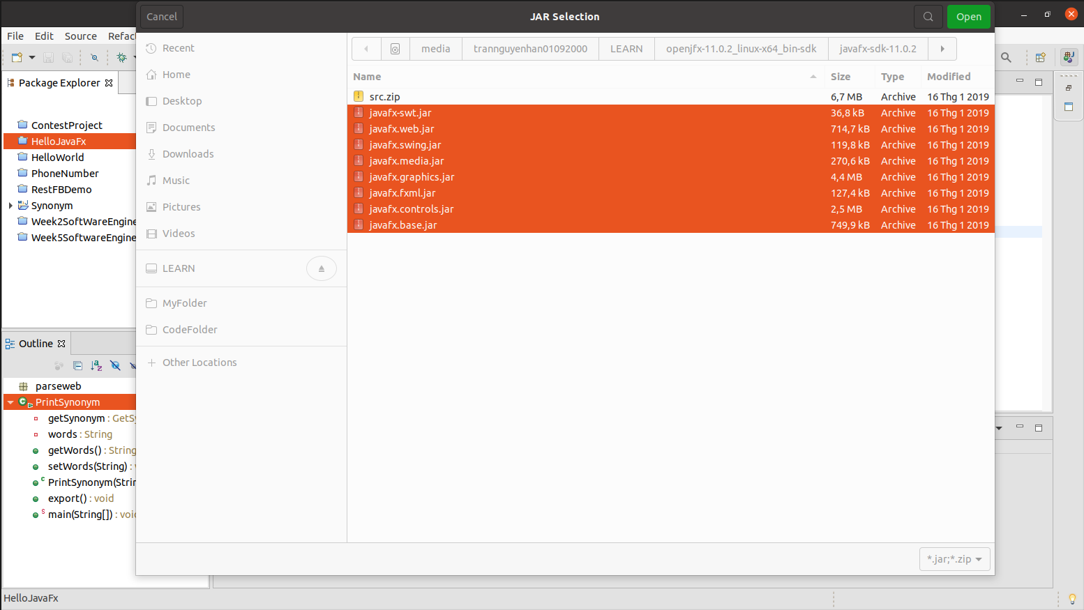Expand the New toolbar button dropdown arrow
This screenshot has width=1084, height=610.
[31, 58]
